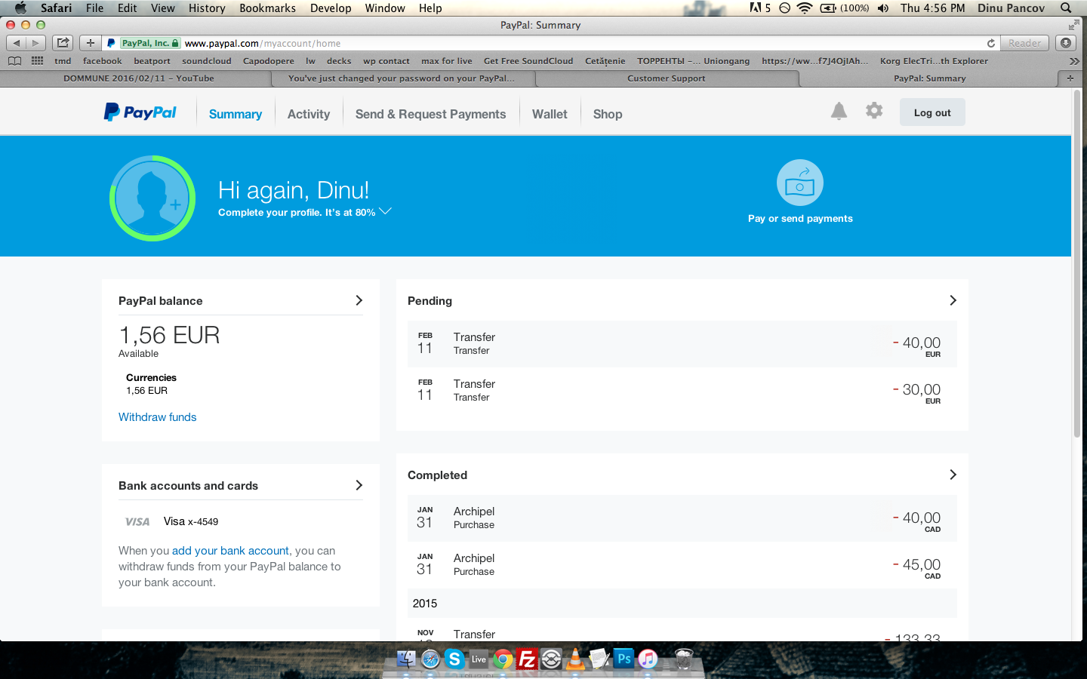Open the Archipel 40,00 CAD purchase
The width and height of the screenshot is (1087, 679).
click(x=682, y=518)
